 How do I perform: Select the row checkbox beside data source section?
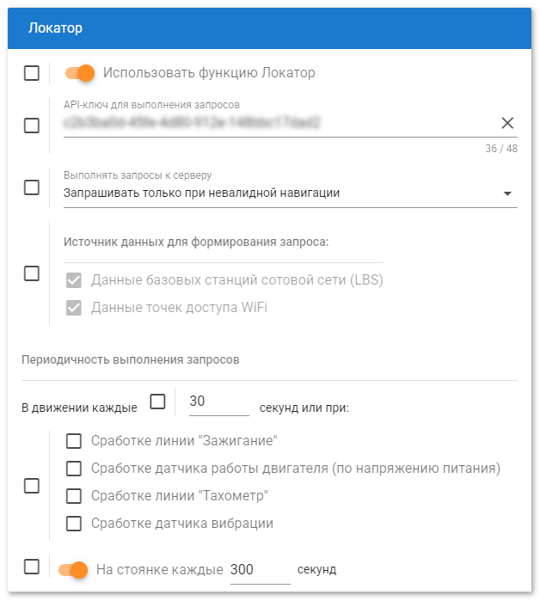pyautogui.click(x=32, y=273)
